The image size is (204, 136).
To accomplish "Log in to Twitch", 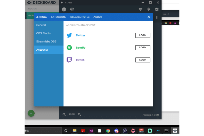I will tap(143, 60).
